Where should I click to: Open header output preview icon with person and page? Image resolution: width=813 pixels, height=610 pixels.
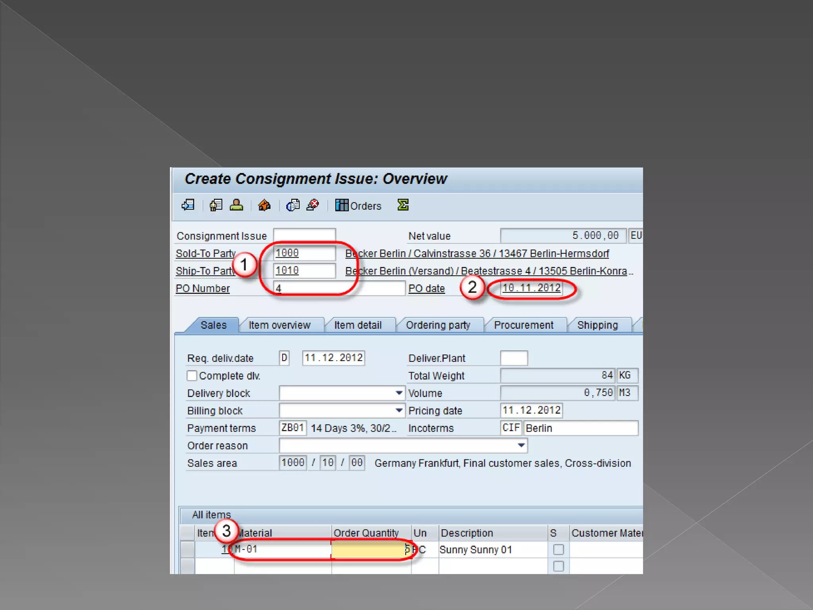(x=216, y=205)
